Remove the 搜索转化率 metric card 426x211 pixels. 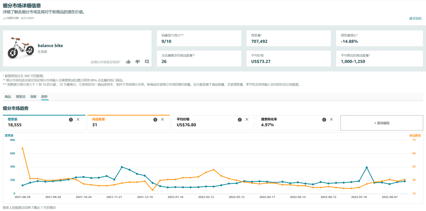[x=331, y=120]
